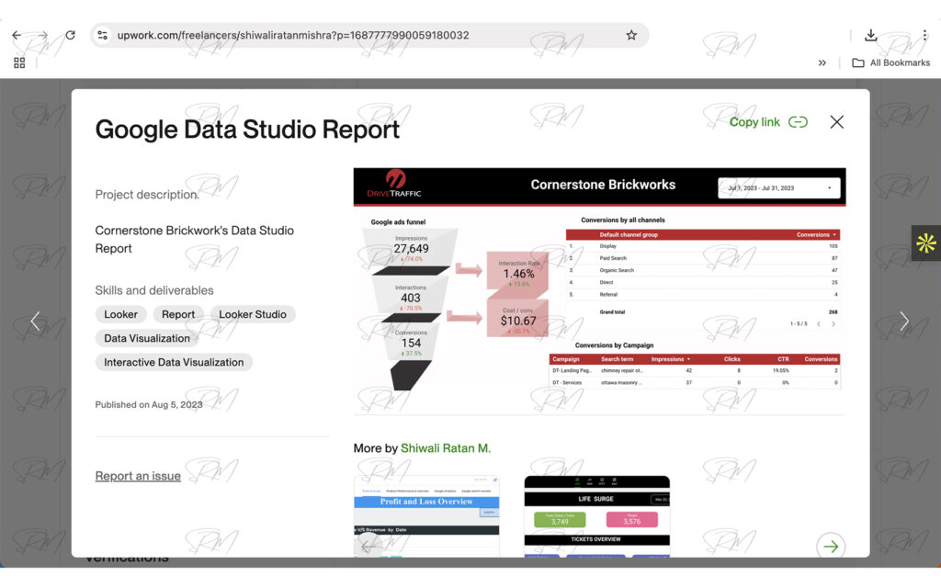Select the Data Visualization skill tag
Viewport: 941px width, 587px height.
pos(147,338)
